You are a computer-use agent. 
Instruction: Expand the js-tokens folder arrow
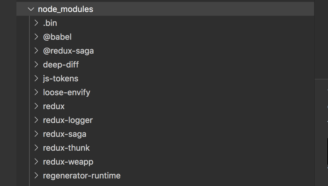pyautogui.click(x=36, y=78)
